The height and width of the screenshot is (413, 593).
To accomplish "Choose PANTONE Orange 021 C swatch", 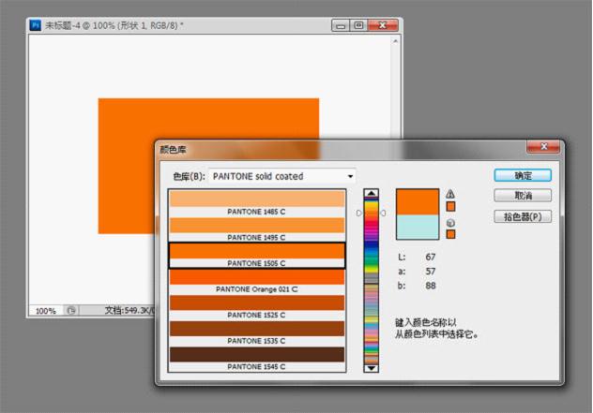I will pyautogui.click(x=256, y=282).
